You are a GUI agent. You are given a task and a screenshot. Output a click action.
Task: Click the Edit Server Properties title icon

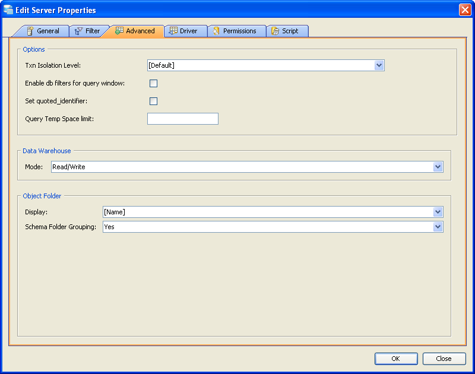(8, 9)
